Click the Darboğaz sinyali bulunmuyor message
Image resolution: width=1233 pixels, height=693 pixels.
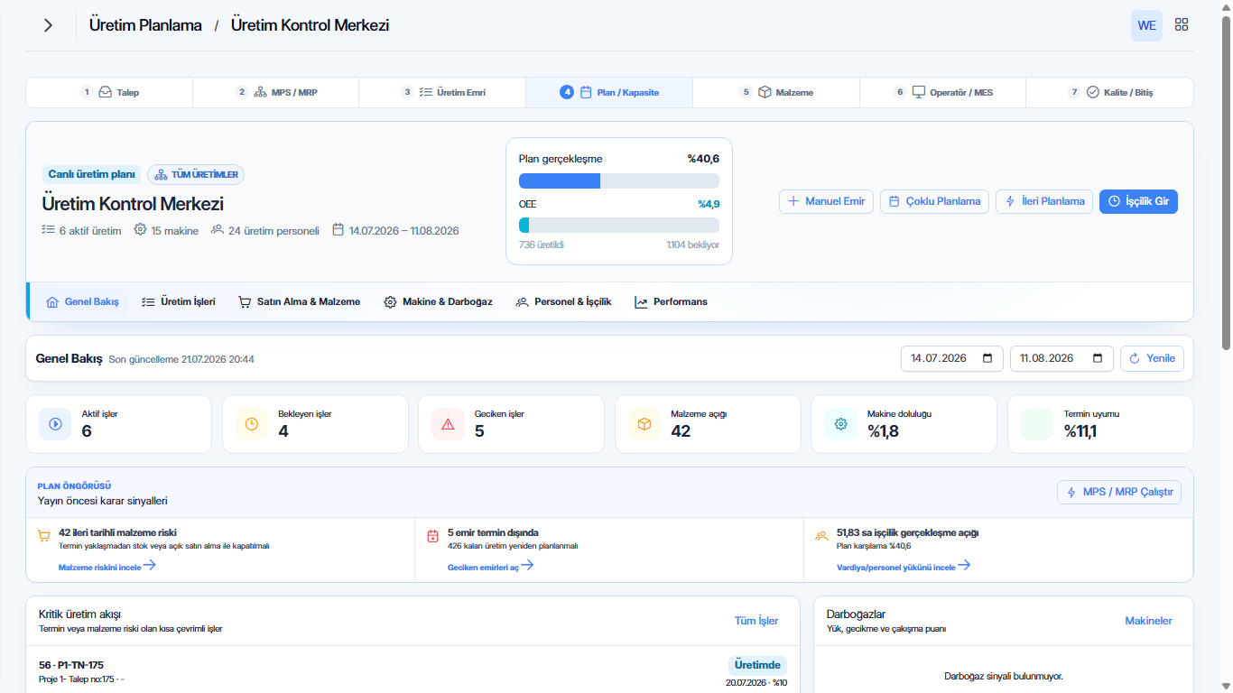[1004, 676]
